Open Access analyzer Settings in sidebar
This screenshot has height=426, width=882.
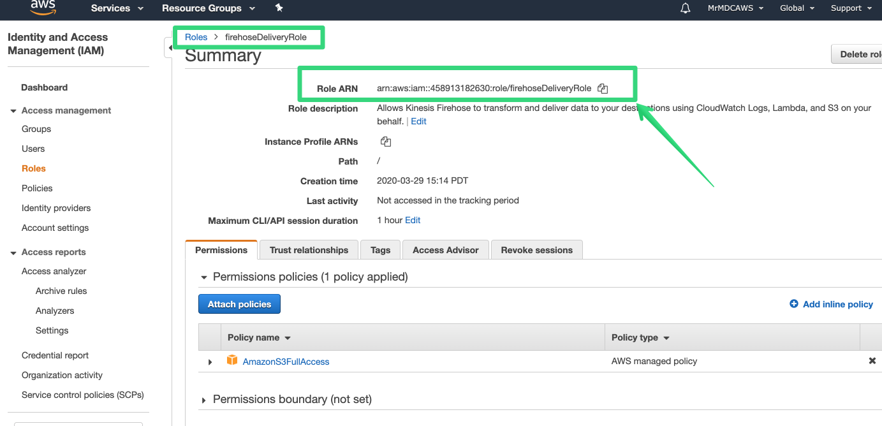click(52, 330)
